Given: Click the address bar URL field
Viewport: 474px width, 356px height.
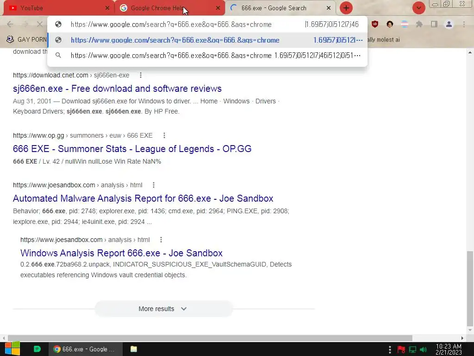Looking at the screenshot, I should (207, 25).
